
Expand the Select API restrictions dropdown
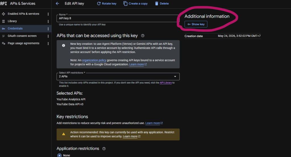tap(118, 77)
